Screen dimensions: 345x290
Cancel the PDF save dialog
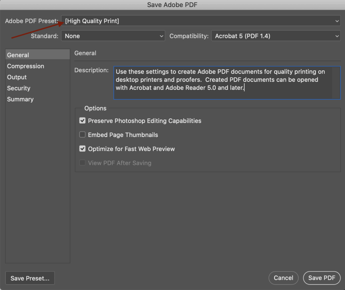pos(283,278)
